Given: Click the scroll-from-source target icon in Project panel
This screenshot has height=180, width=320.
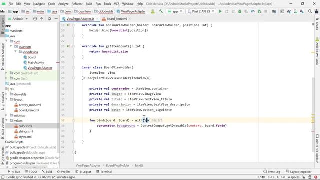Looking at the screenshot, I should click(x=35, y=19).
